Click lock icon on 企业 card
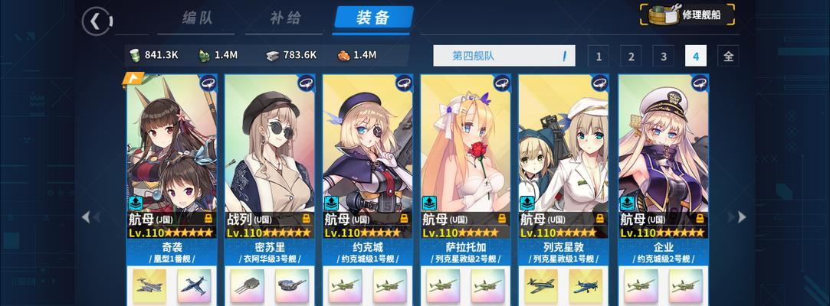 [699, 218]
